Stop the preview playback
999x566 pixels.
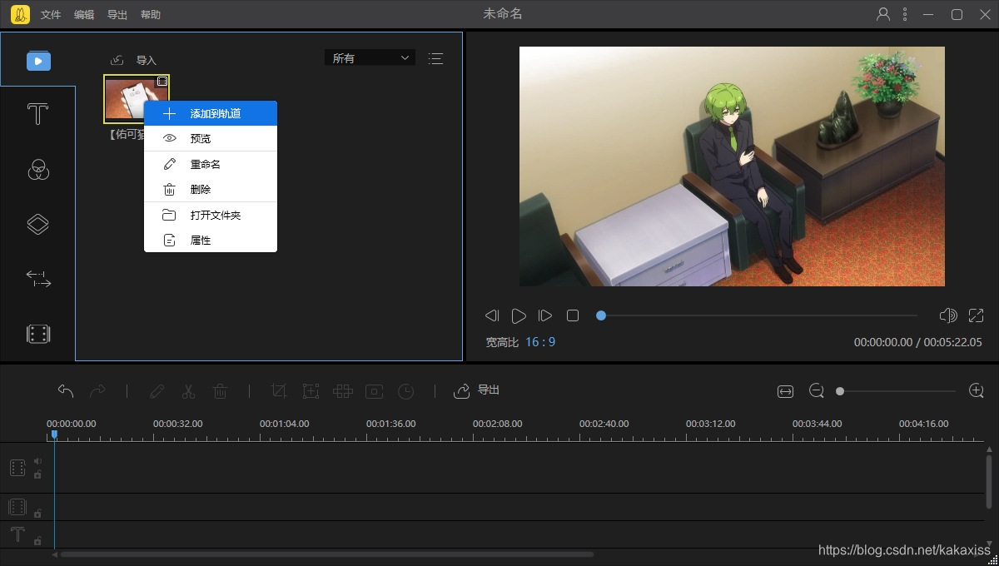(x=573, y=315)
